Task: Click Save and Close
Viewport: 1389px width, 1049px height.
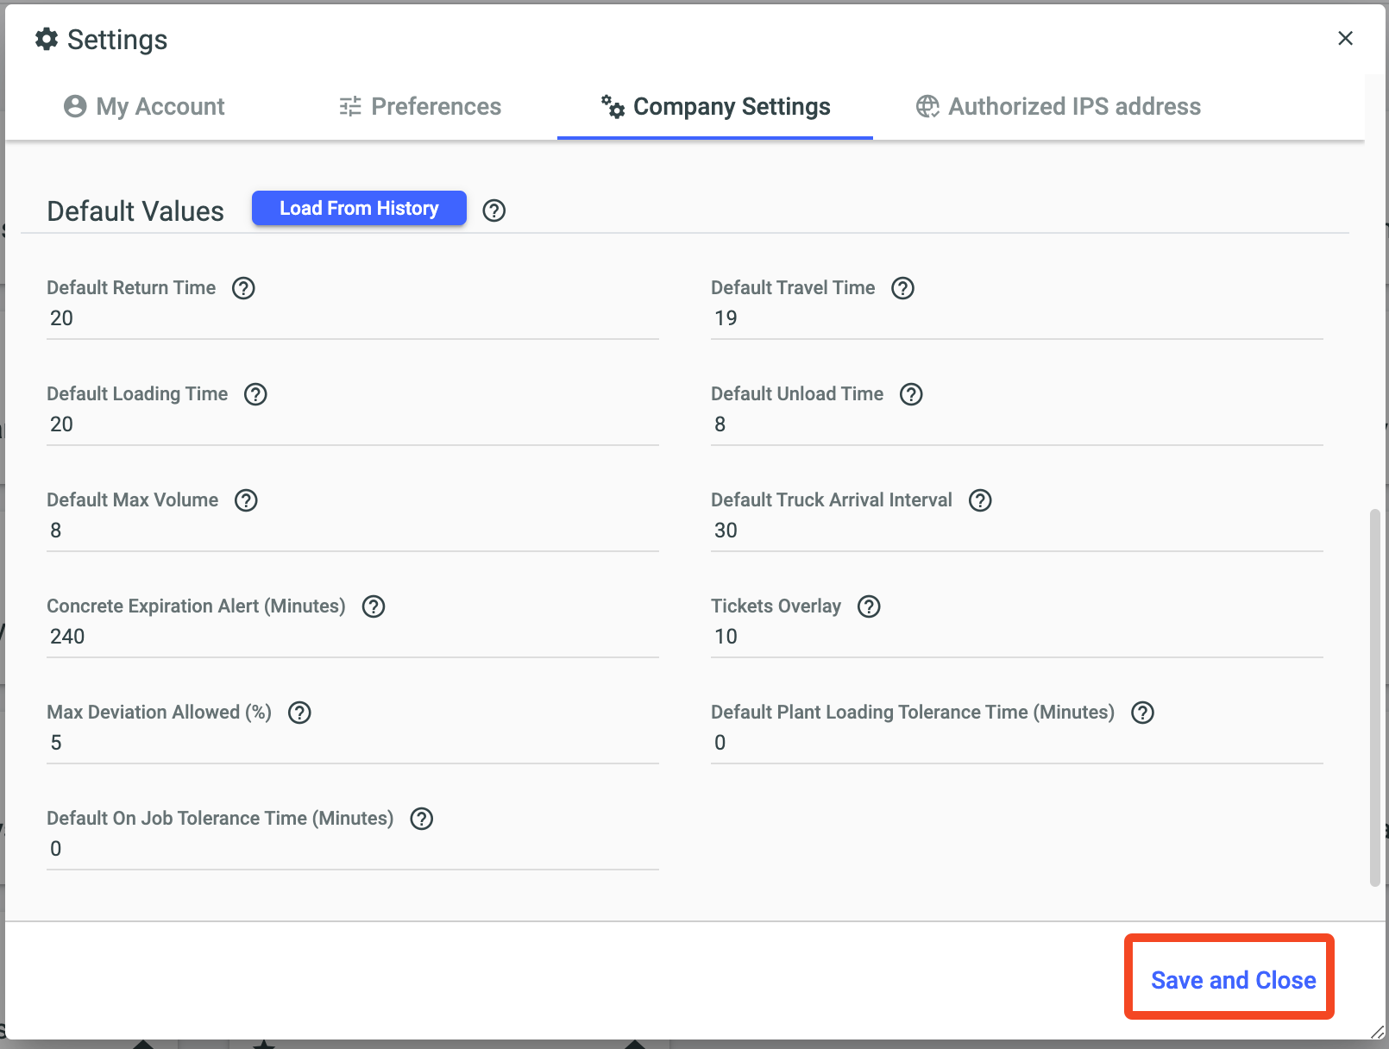Action: [1232, 980]
